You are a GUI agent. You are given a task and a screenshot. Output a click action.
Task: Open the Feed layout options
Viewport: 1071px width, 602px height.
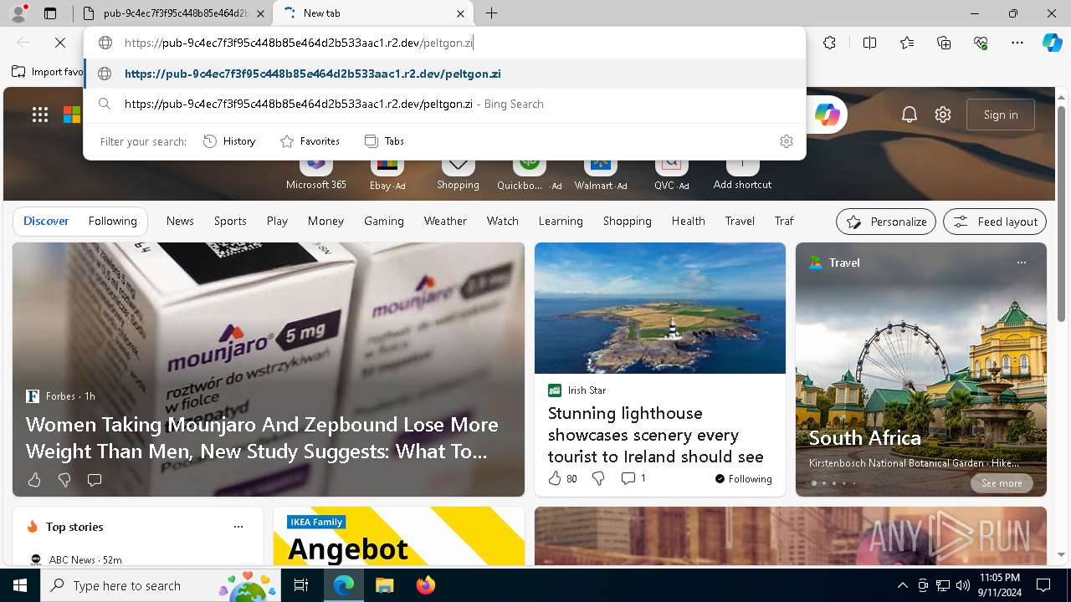click(995, 222)
